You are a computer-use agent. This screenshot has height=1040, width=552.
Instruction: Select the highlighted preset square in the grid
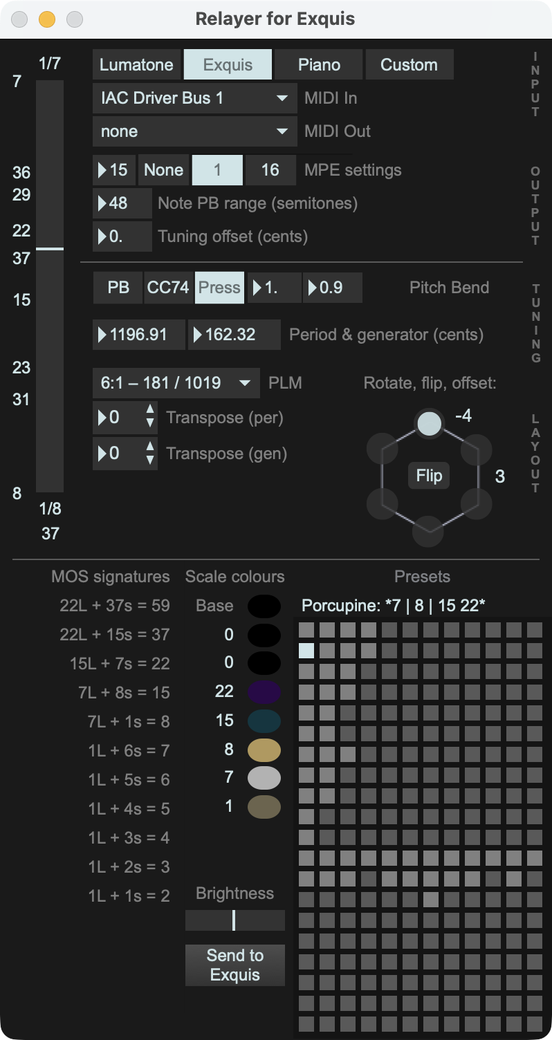point(306,651)
